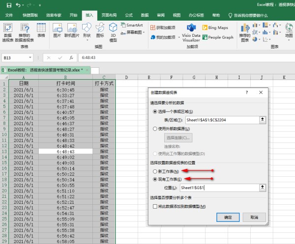This screenshot has width=295, height=244.
Task: Open My Add-ins (我的加载项)
Action: [163, 37]
